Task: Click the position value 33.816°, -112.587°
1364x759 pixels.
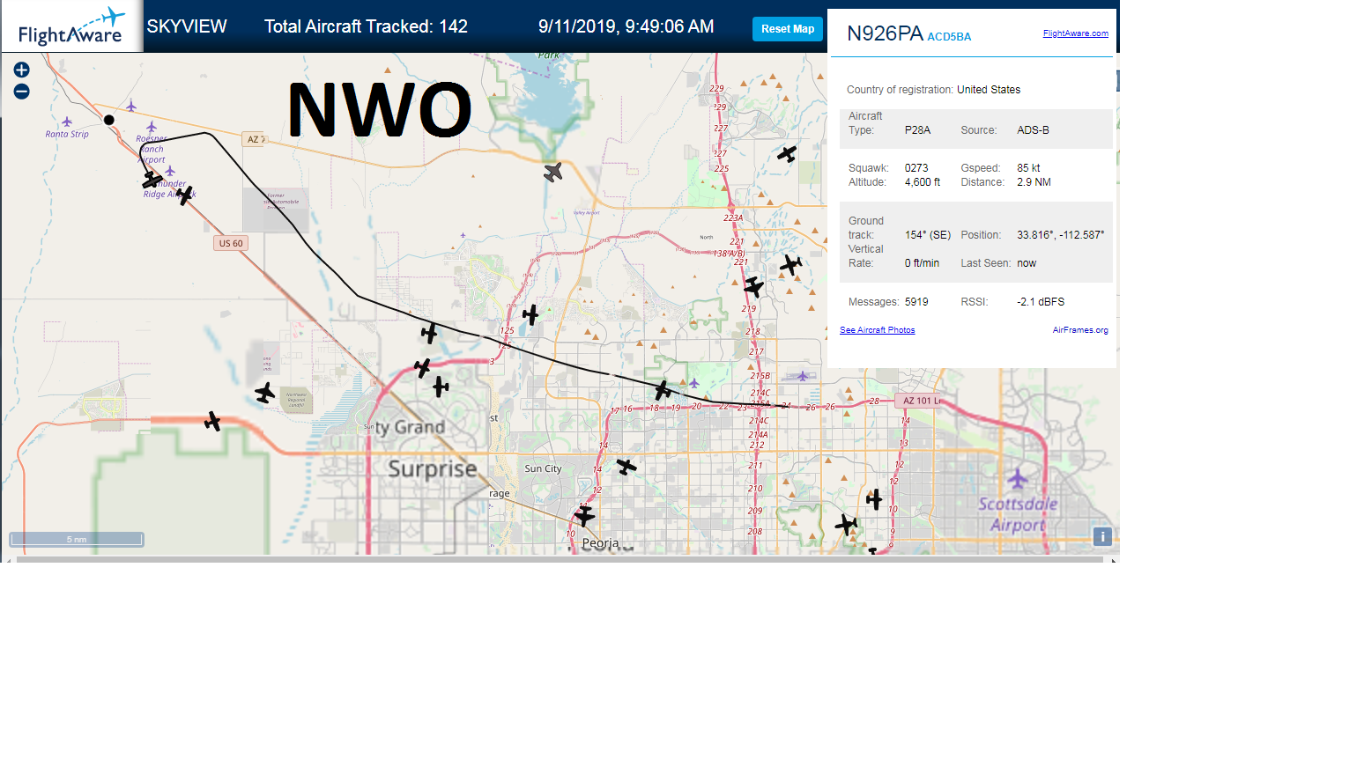Action: coord(1061,235)
